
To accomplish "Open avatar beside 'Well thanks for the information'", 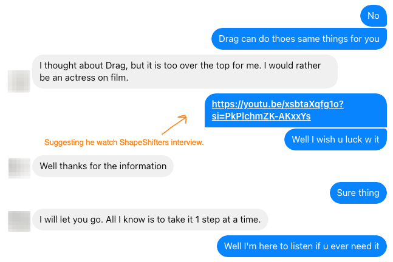I will (19, 168).
